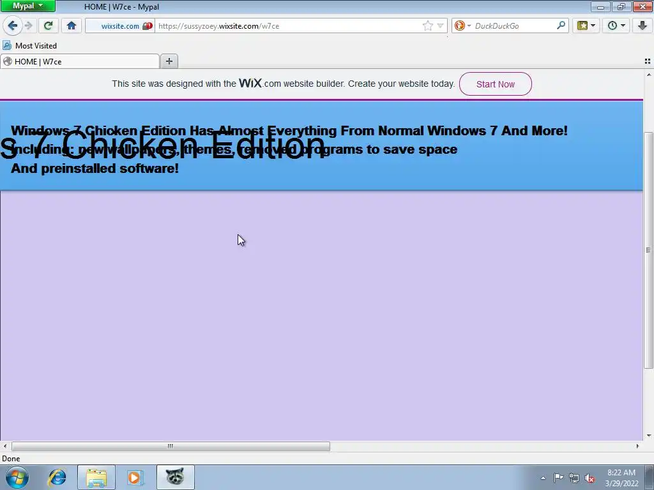Image resolution: width=654 pixels, height=490 pixels.
Task: Select the HOME | W7ce tab
Action: [80, 62]
